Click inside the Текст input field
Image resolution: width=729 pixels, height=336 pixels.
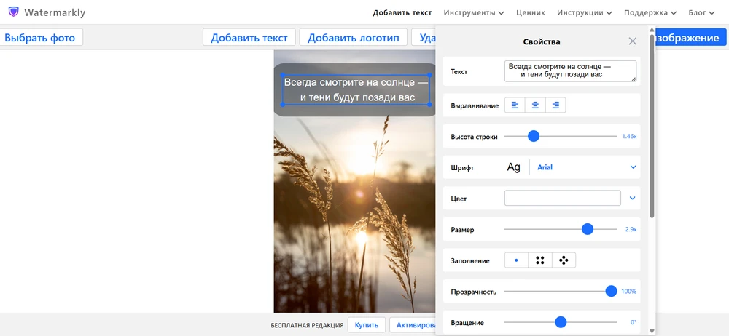[x=569, y=71]
